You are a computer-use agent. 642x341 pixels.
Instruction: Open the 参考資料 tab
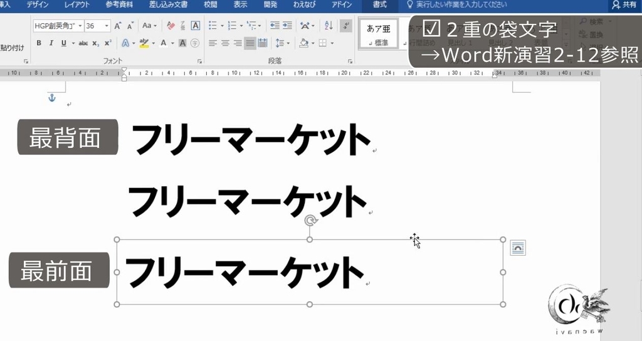(119, 5)
